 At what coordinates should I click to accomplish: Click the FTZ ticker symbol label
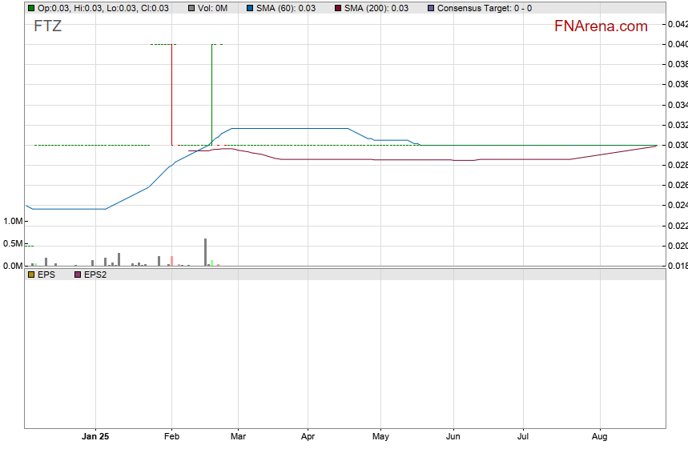(x=47, y=26)
